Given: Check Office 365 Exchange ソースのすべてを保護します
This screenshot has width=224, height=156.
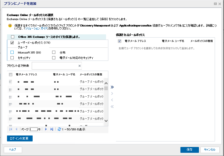Looking at the screenshot, I should (x=13, y=37).
